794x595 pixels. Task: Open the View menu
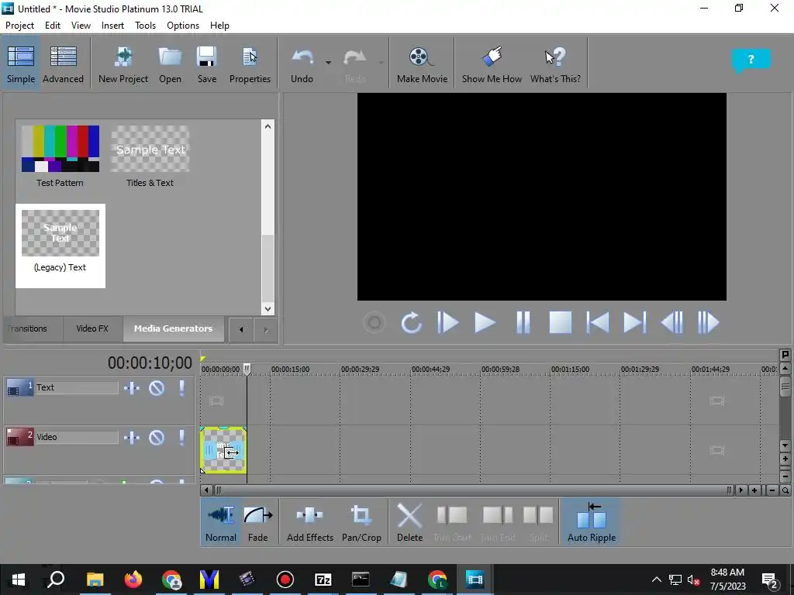click(81, 26)
